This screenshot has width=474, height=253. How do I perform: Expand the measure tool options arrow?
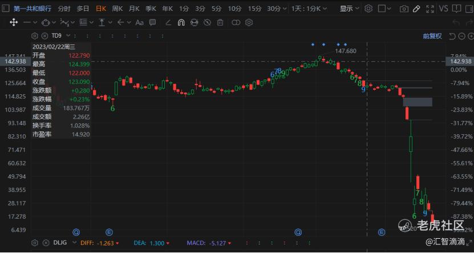coord(110,22)
